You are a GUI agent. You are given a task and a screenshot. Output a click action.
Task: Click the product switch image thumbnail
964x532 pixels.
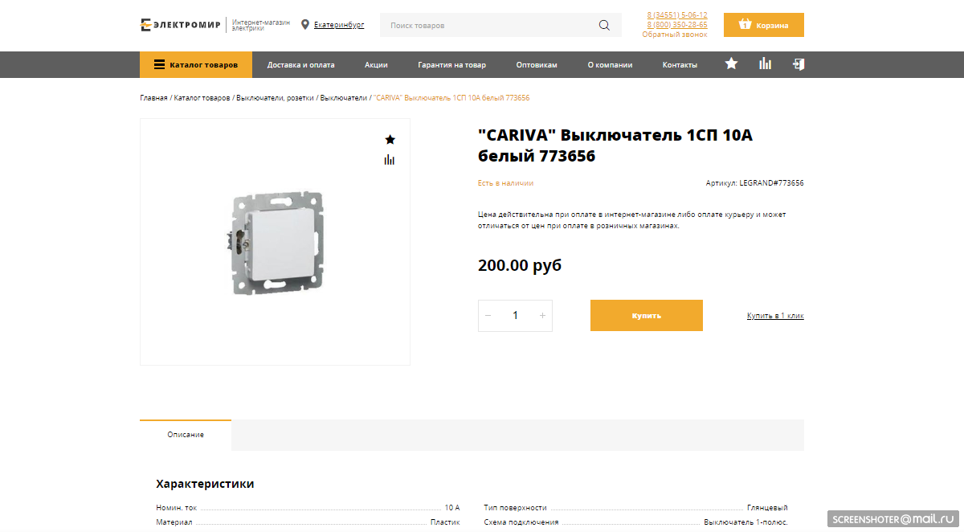(x=276, y=242)
